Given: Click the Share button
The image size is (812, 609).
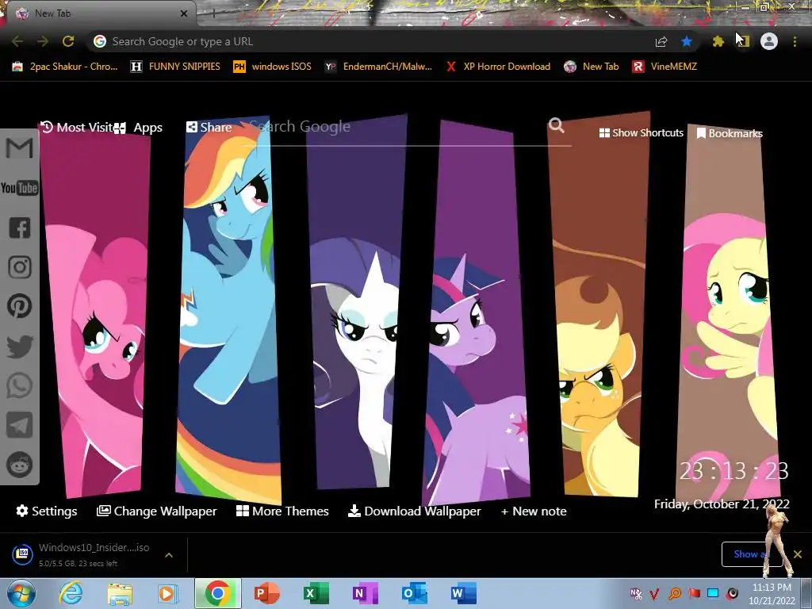Looking at the screenshot, I should (209, 127).
